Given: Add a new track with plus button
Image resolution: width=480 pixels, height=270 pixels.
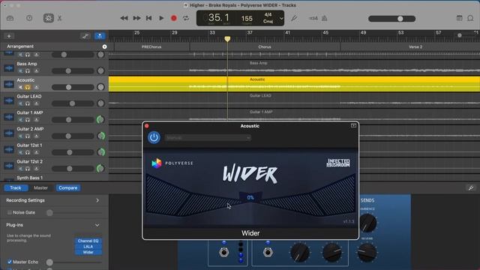Looking at the screenshot, I should coord(9,36).
